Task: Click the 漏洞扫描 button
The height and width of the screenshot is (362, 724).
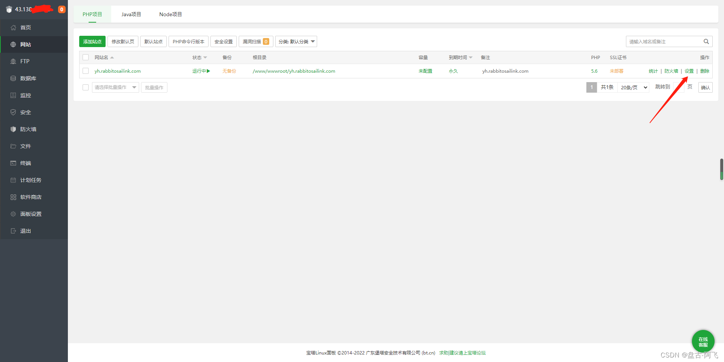Action: coord(256,41)
